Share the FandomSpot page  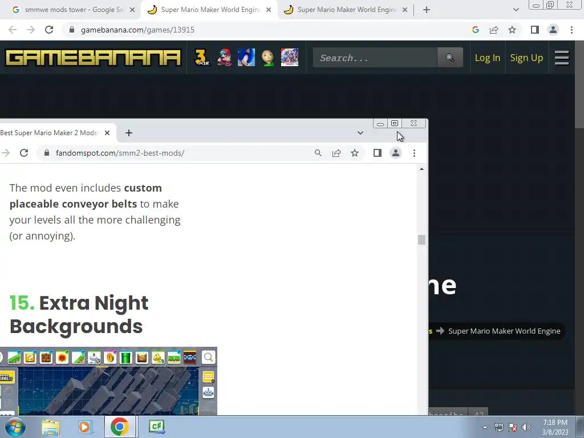tap(336, 153)
